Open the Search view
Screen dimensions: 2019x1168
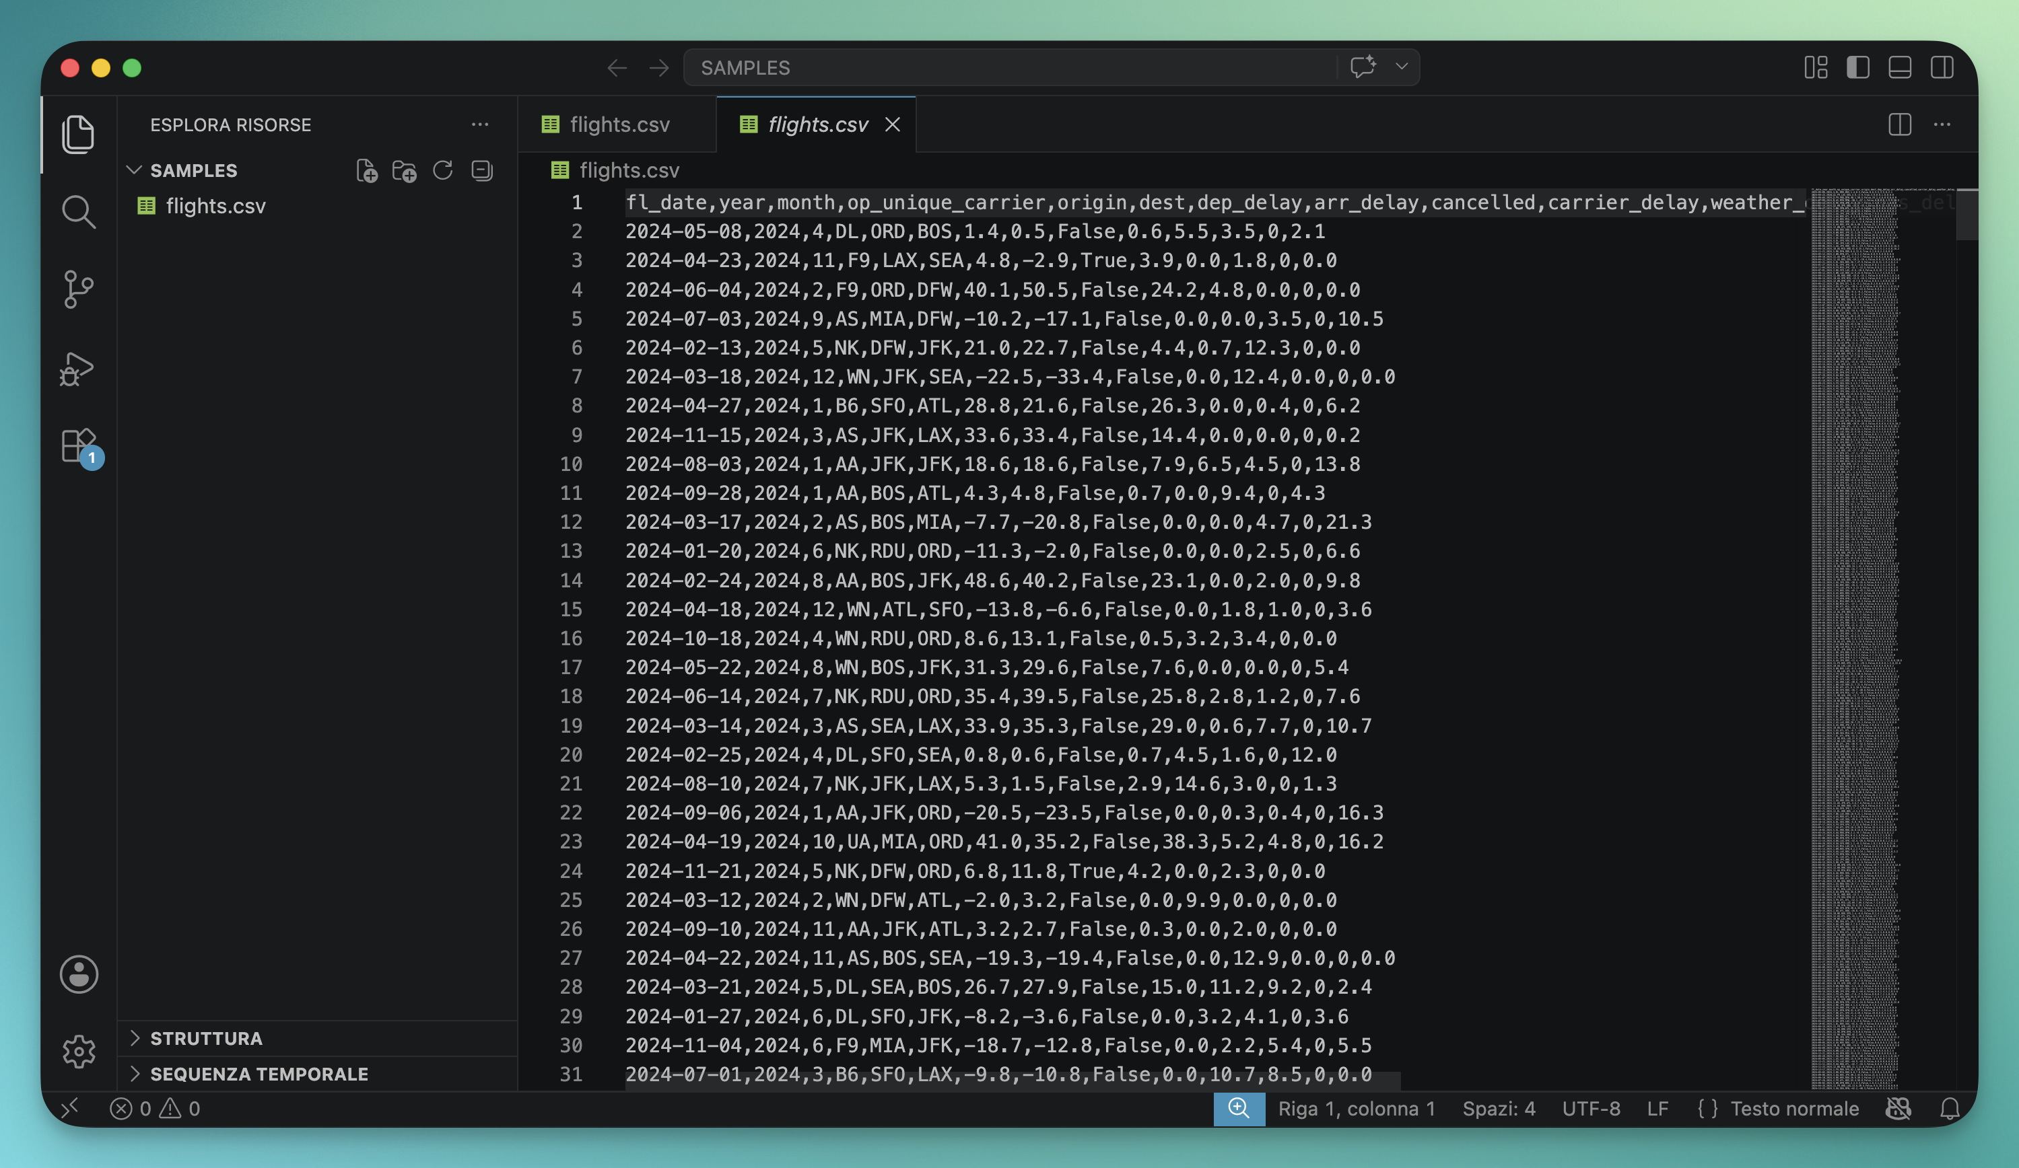77,212
